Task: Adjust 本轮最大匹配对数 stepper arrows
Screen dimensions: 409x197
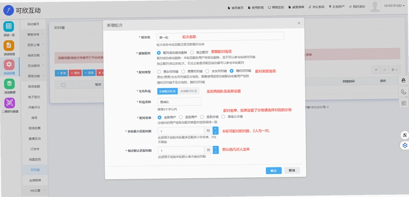Action: 215,131
